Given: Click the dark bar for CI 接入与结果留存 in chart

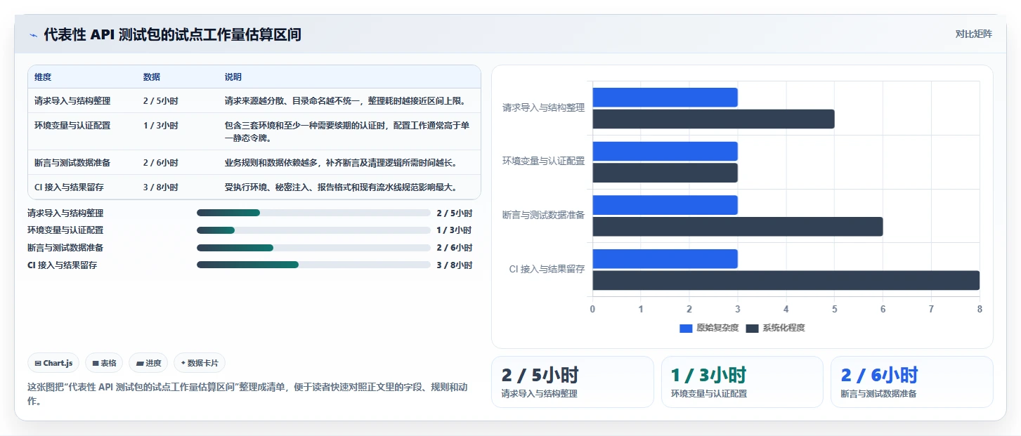Looking at the screenshot, I should click(x=786, y=280).
